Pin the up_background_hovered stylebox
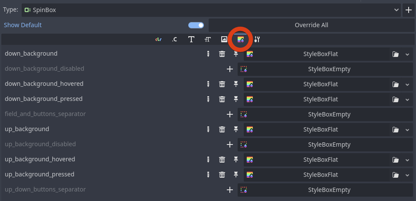 [x=235, y=160]
